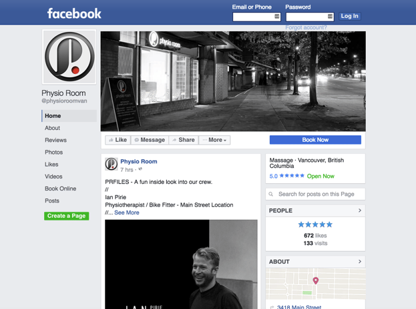416x309 pixels.
Task: Click the 7 hrs post timestamp
Action: click(x=127, y=170)
